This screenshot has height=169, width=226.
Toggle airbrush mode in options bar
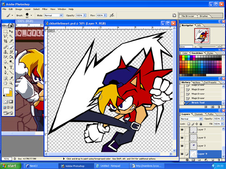tap(112, 15)
